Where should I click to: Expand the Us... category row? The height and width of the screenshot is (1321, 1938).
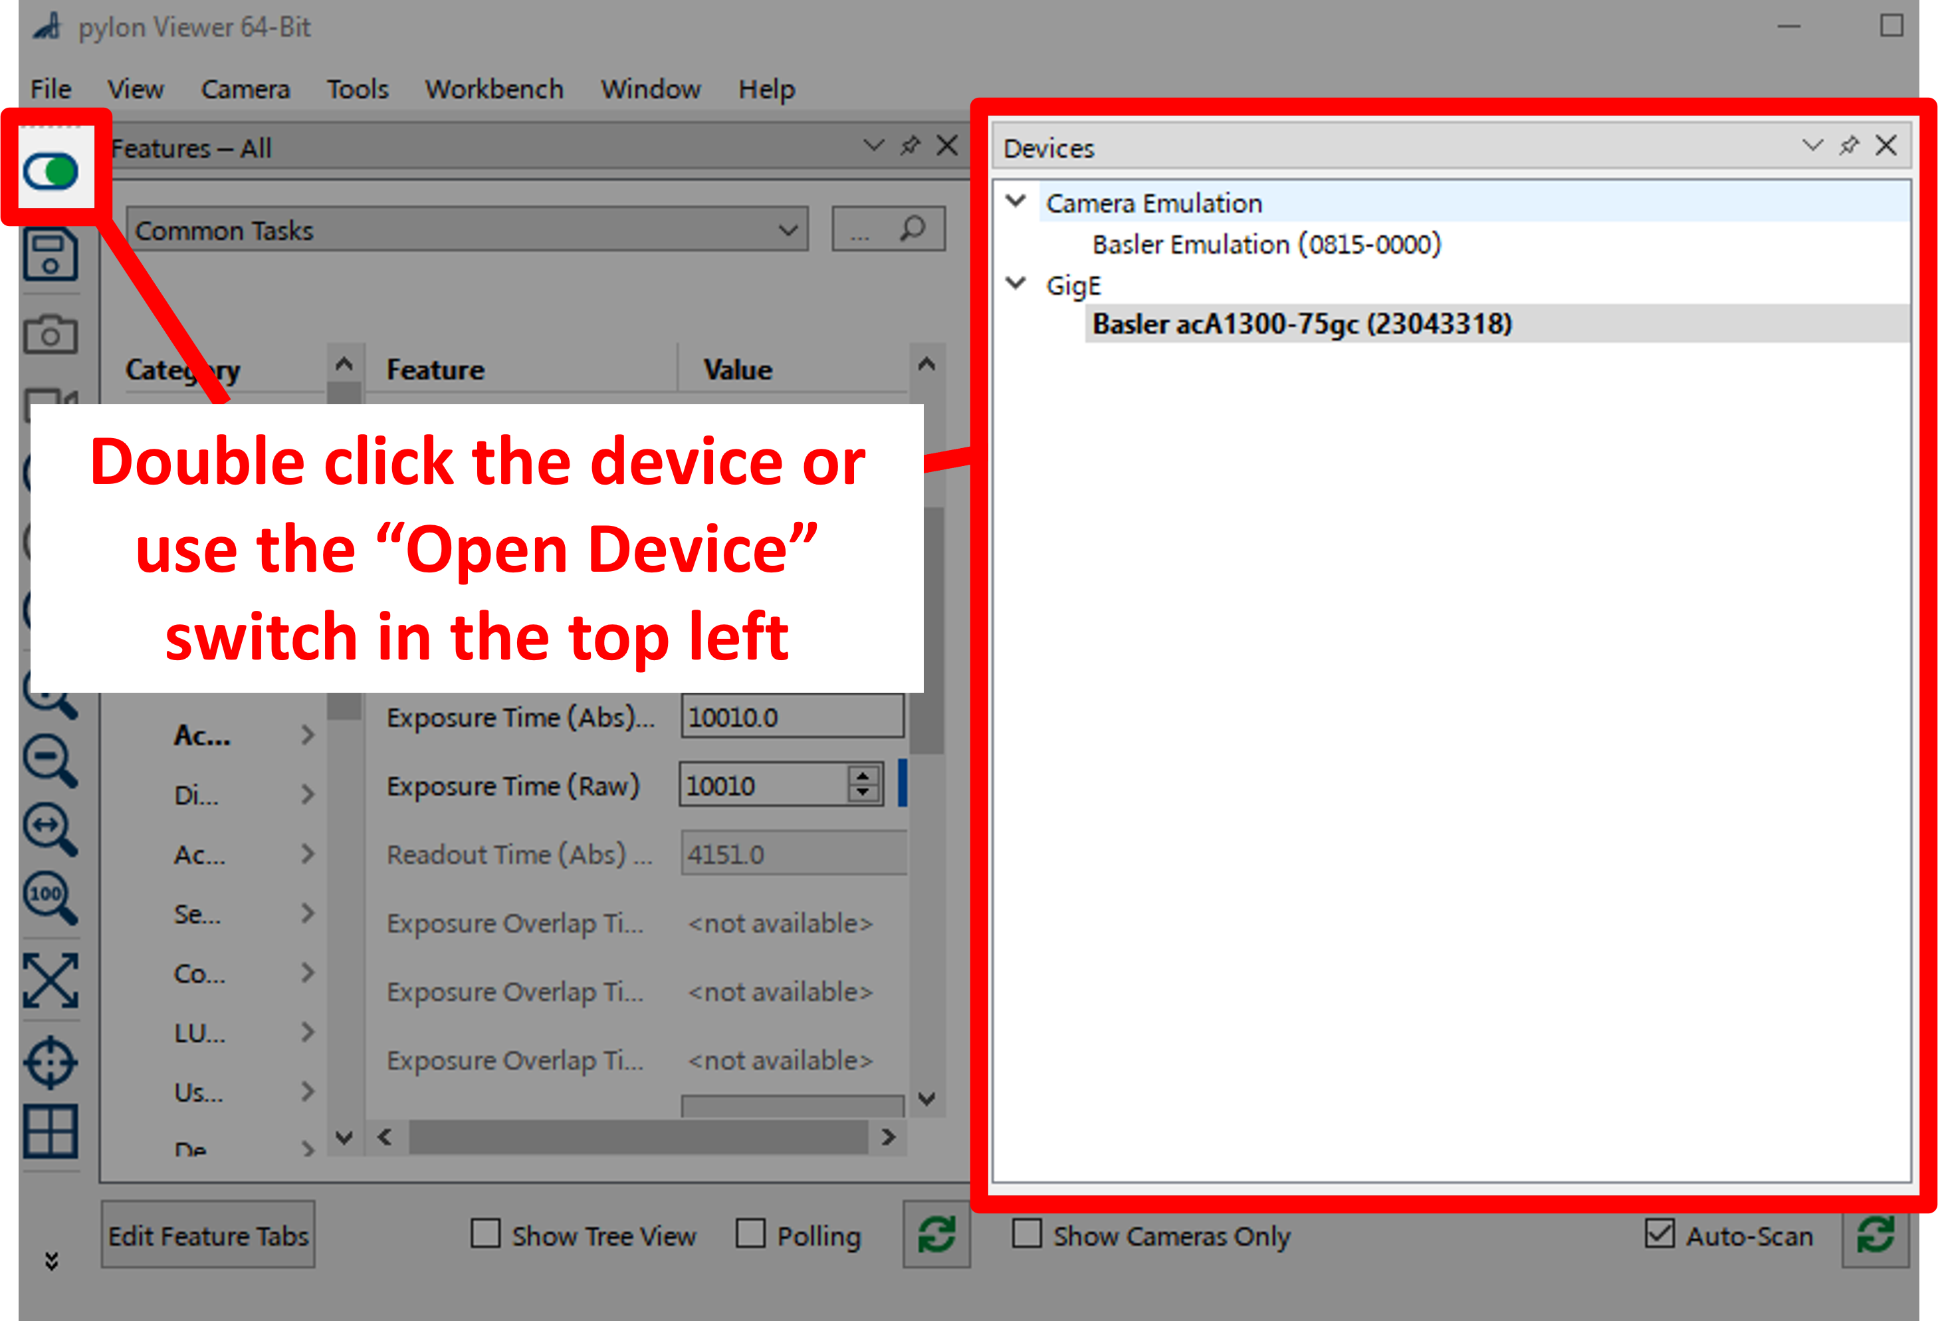click(308, 1092)
